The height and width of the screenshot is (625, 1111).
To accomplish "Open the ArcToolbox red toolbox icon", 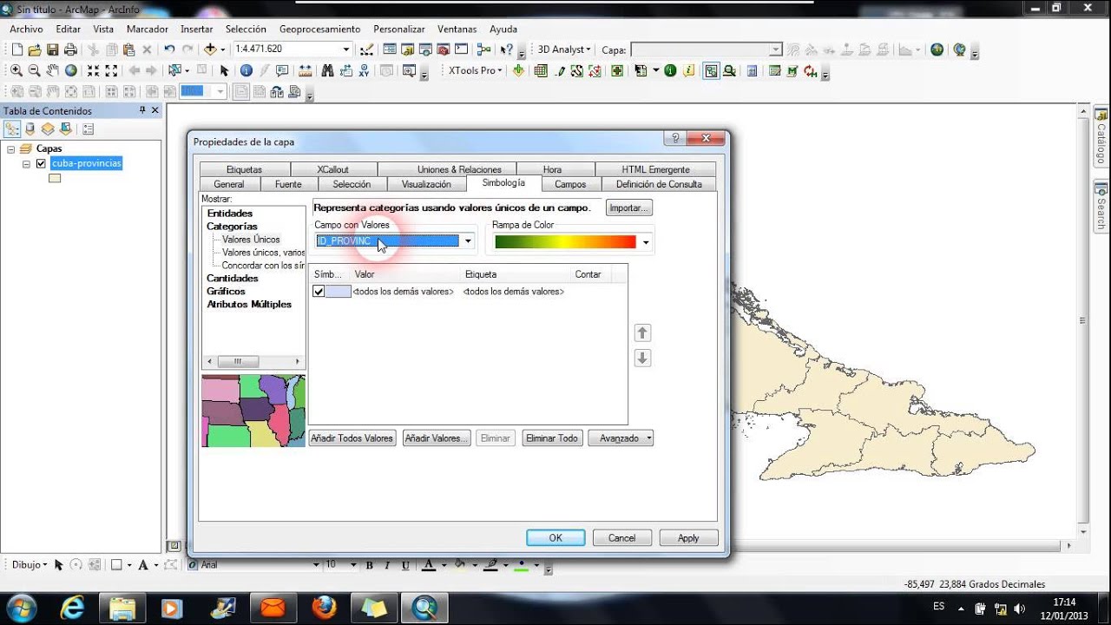I will click(444, 49).
